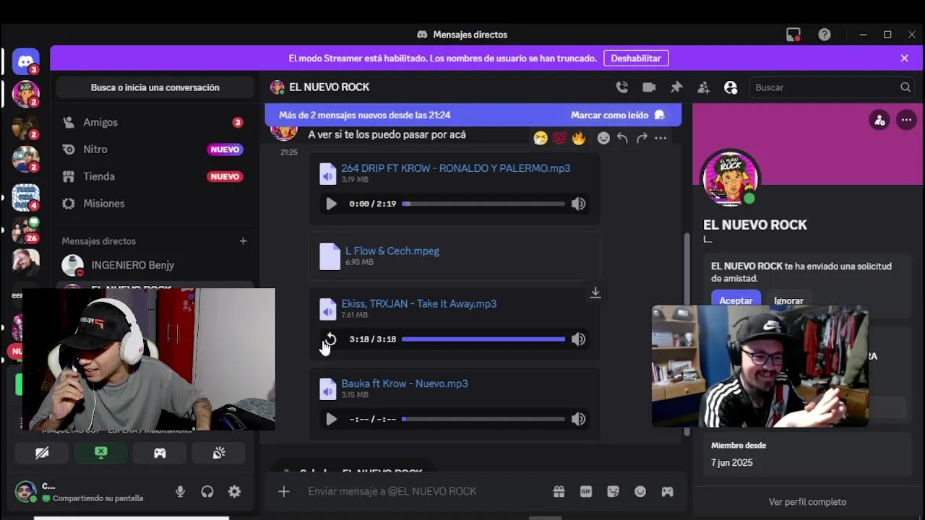Viewport: 925px width, 520px height.
Task: Close the Streamer mode banner
Action: click(904, 58)
